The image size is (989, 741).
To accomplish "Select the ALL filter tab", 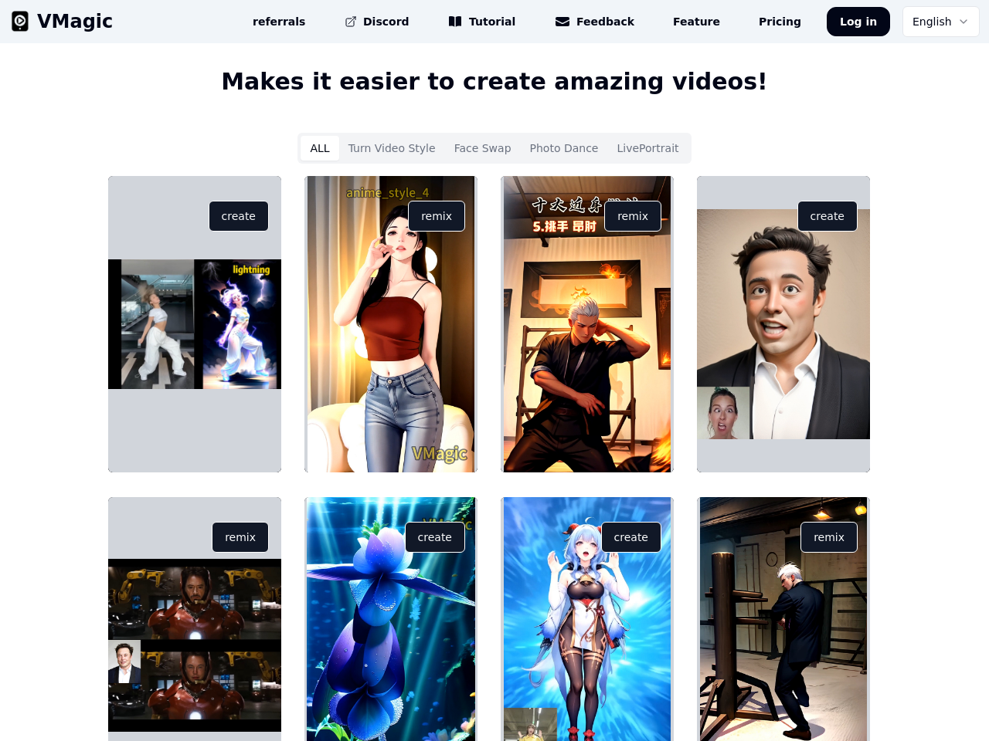I will pos(320,148).
